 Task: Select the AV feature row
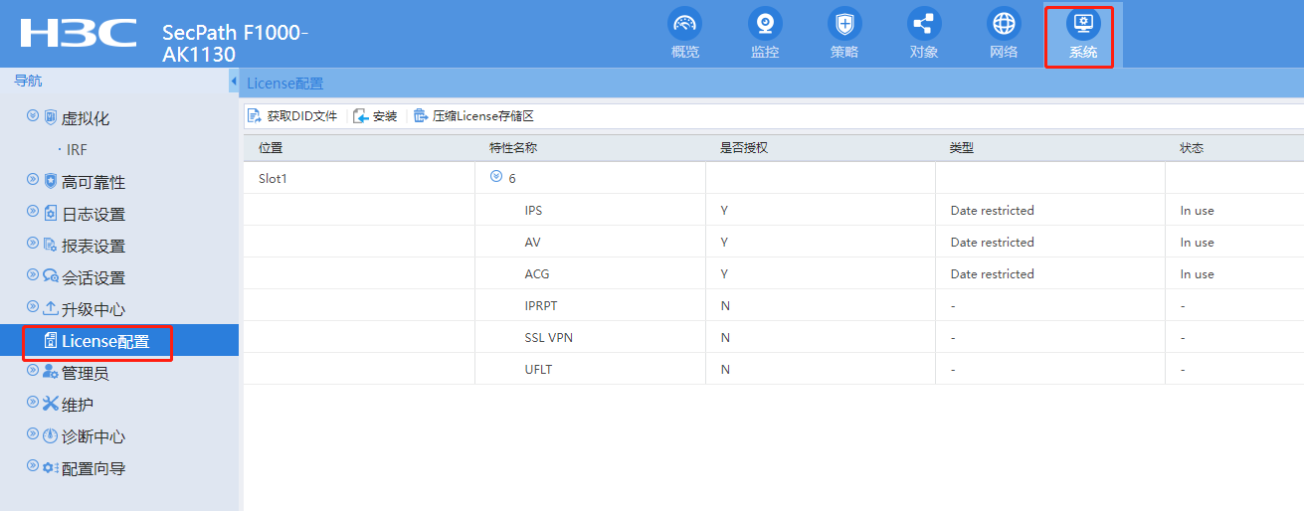[774, 242]
